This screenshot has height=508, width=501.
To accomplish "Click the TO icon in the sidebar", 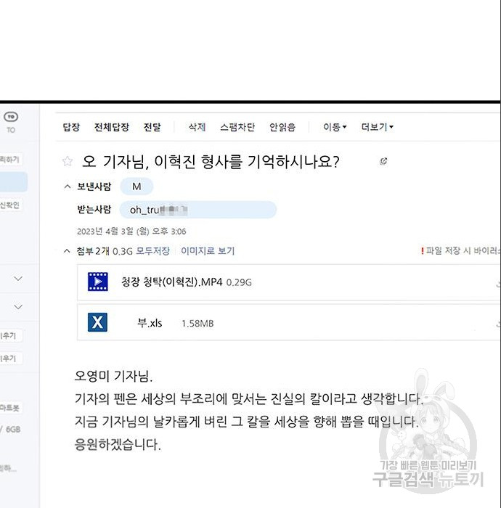I will click(11, 120).
